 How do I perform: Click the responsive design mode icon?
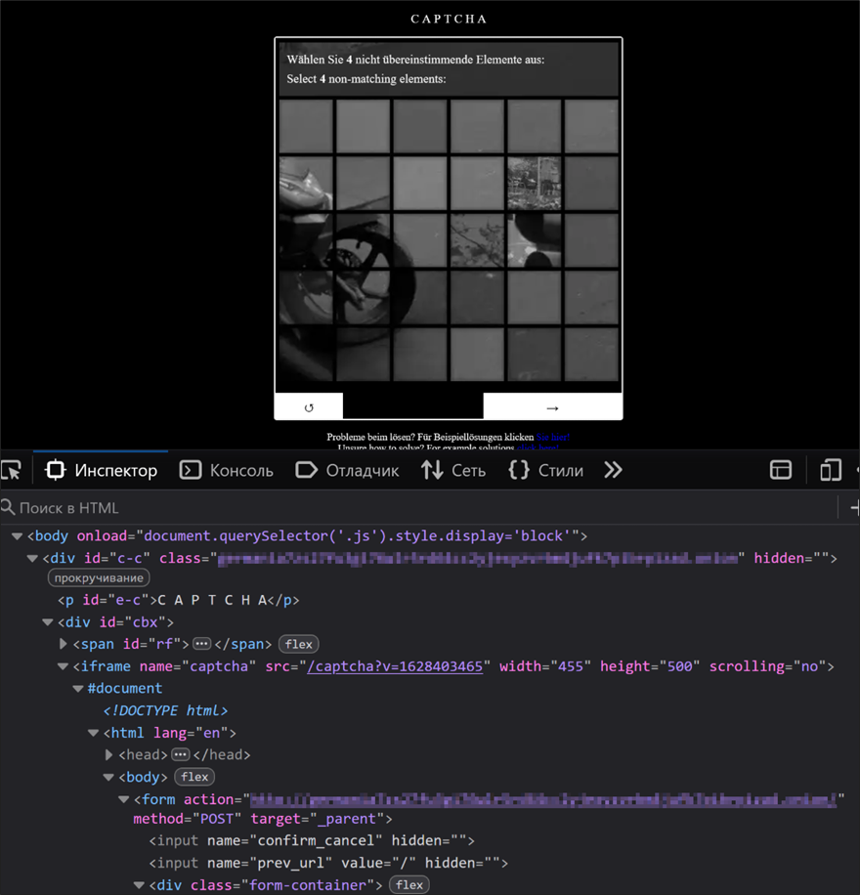(830, 470)
